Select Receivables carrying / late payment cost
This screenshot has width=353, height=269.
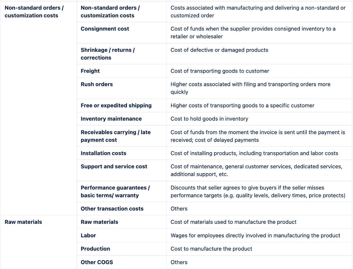[x=116, y=136]
